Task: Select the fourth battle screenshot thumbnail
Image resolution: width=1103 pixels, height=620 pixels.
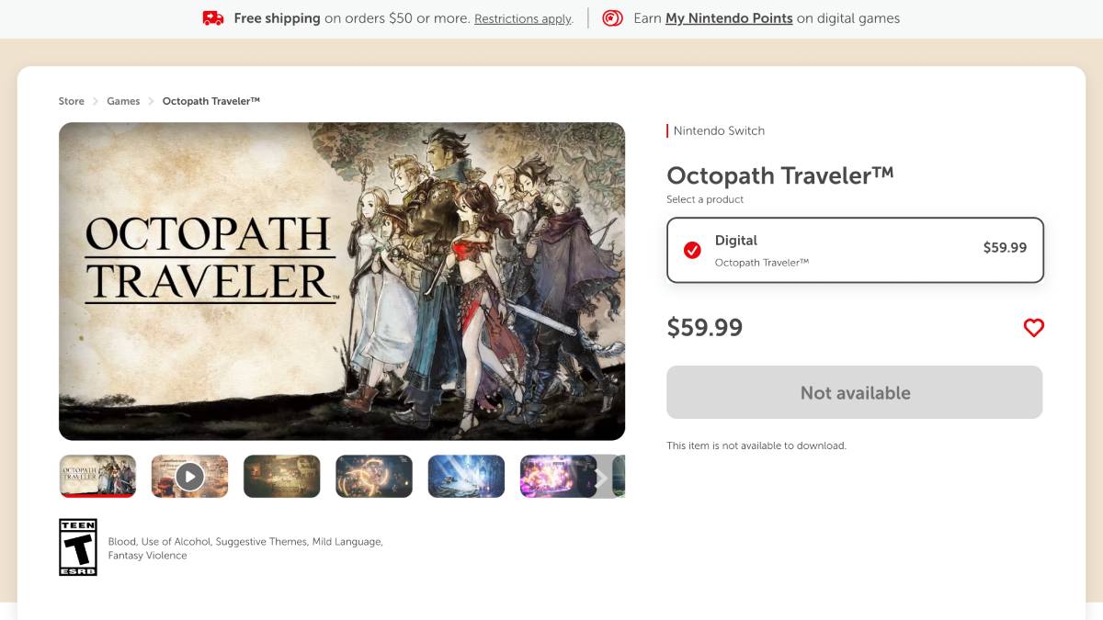Action: pos(374,477)
